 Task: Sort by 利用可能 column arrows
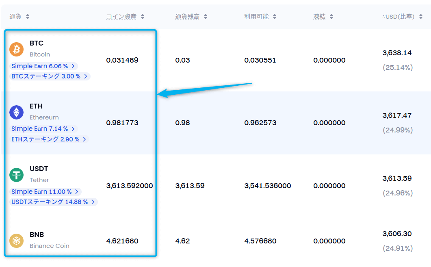click(274, 17)
